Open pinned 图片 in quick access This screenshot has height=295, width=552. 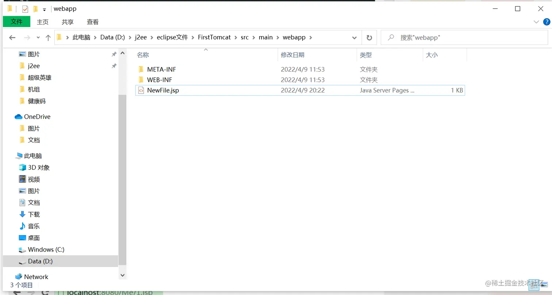tap(34, 54)
